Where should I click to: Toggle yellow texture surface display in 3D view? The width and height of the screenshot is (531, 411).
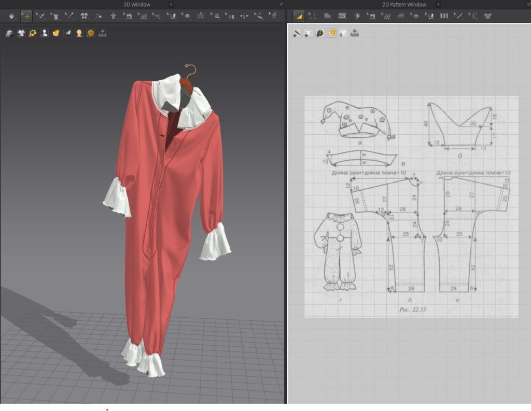56,33
